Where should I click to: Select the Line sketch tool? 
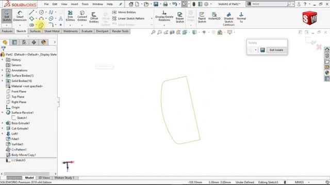pyautogui.click(x=31, y=12)
